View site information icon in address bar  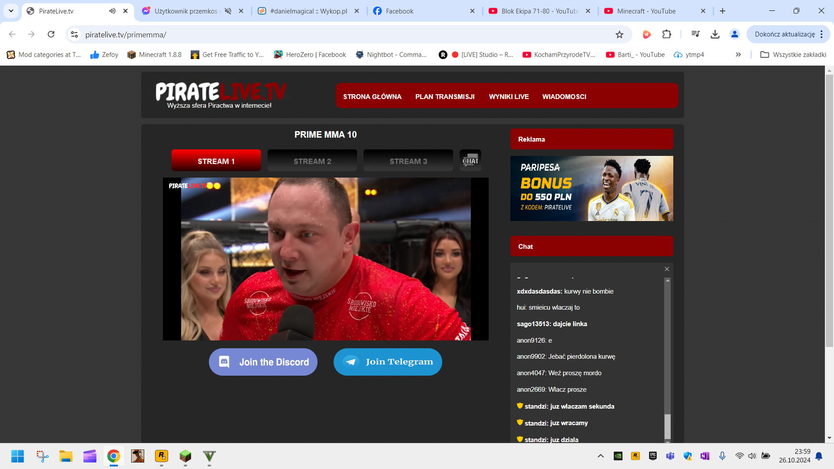click(74, 34)
